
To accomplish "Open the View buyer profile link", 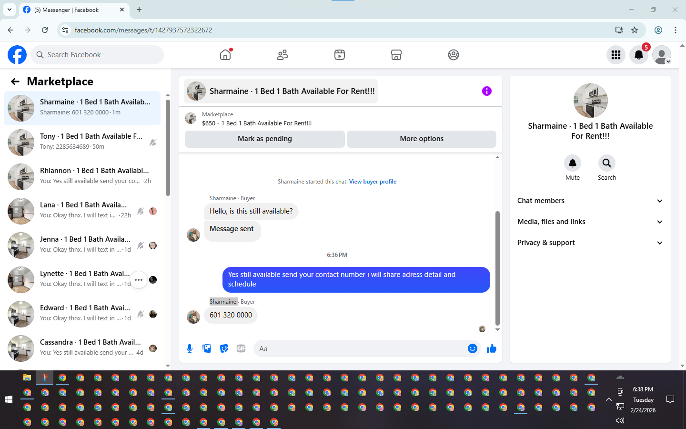I will pos(373,182).
